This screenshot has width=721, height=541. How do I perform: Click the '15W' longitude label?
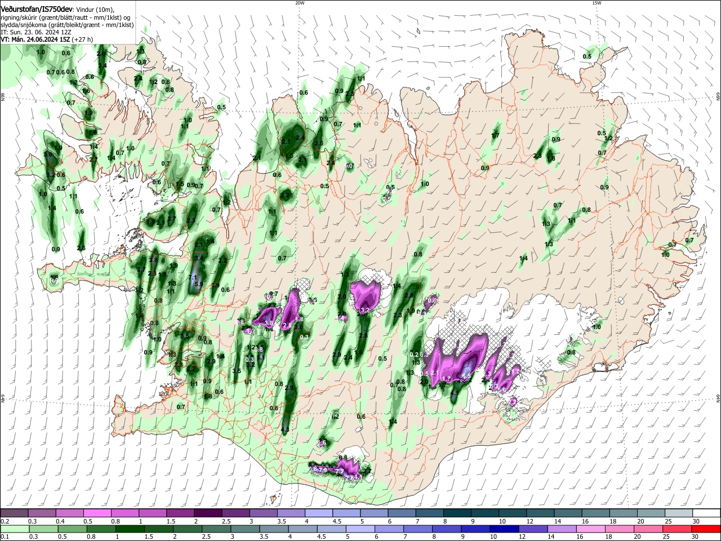[597, 3]
